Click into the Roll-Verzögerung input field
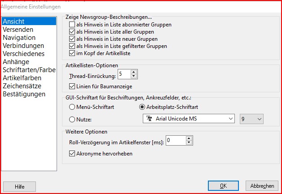The image size is (282, 194). coord(176,140)
